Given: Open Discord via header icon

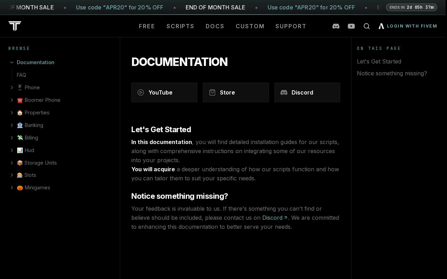Looking at the screenshot, I should point(336,26).
